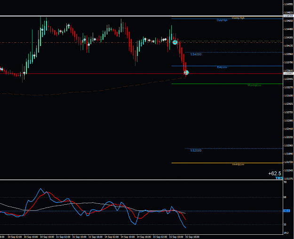Click the +62.5 pips readout
This screenshot has width=294, height=239.
tap(275, 173)
